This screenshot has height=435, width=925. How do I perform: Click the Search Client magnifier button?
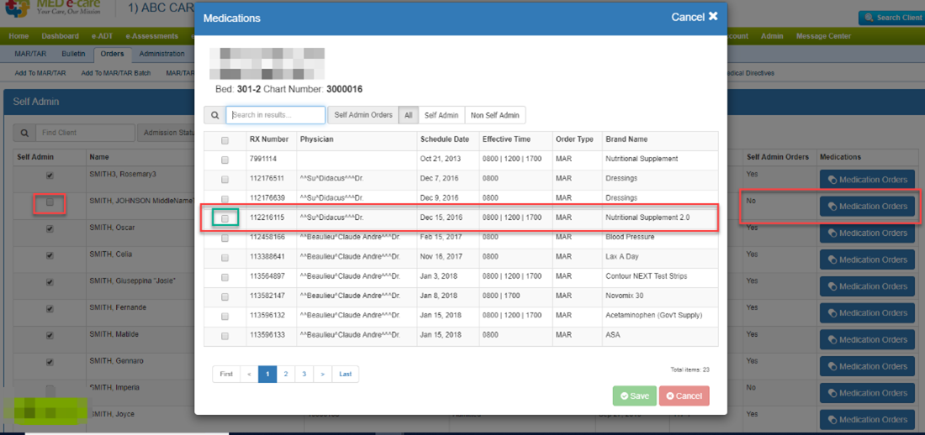click(x=891, y=18)
